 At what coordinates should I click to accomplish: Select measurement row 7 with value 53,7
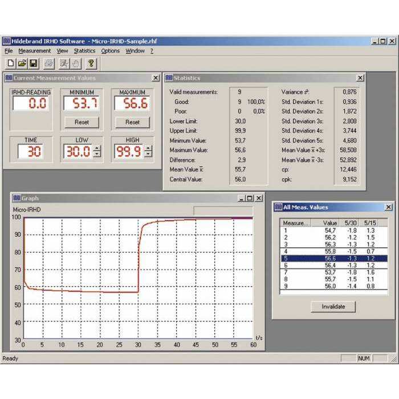pos(334,272)
